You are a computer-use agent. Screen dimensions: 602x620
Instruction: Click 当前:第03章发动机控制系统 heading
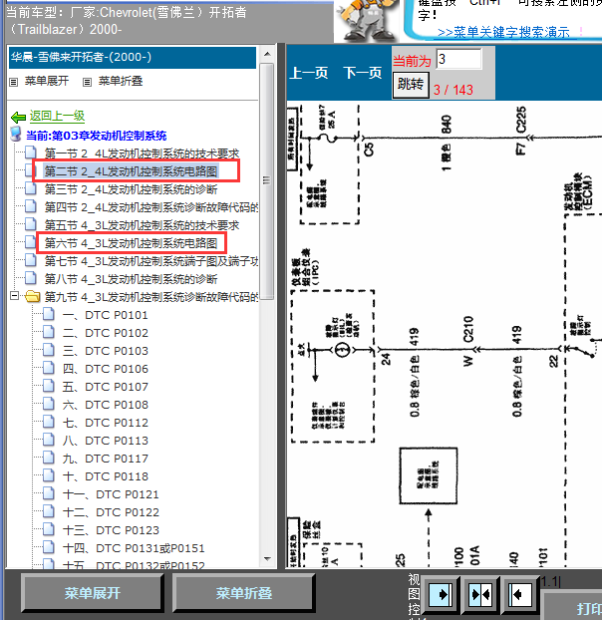click(96, 136)
